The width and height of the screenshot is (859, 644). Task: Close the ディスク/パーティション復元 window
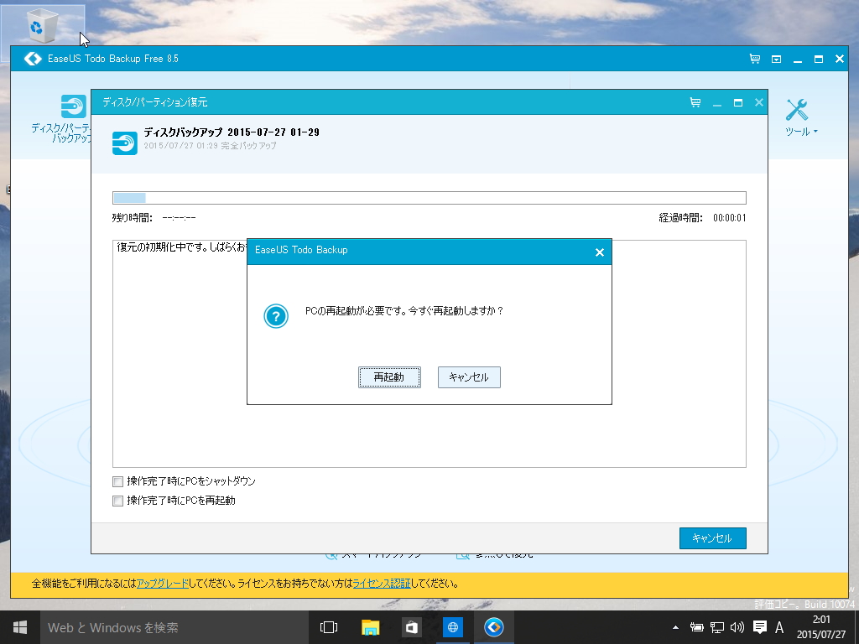pyautogui.click(x=758, y=102)
